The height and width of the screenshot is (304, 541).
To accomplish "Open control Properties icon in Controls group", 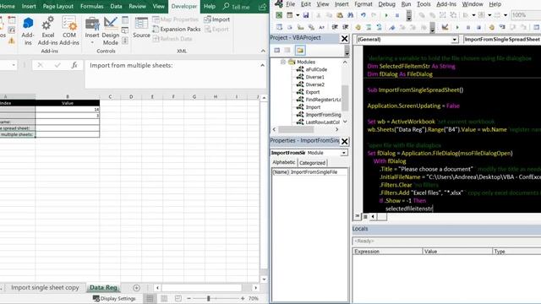I will (125, 20).
